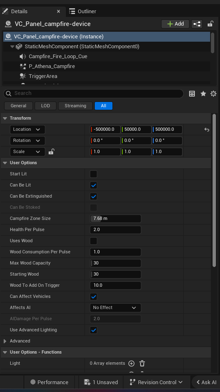Click the Rotation Y value field
Screen dimensions: 220x392
(x=136, y=140)
